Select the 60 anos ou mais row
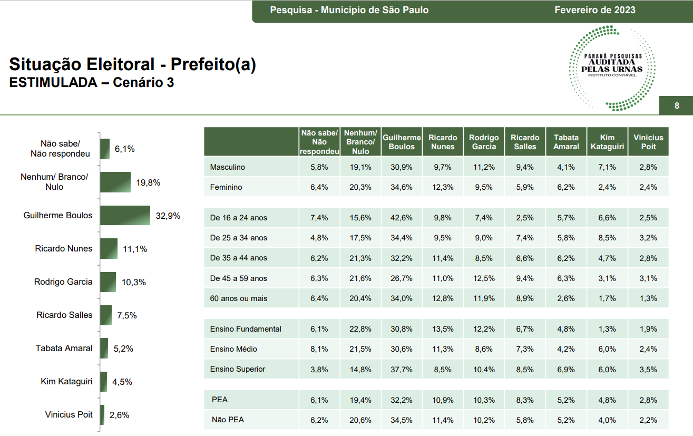693x436 pixels. [436, 298]
